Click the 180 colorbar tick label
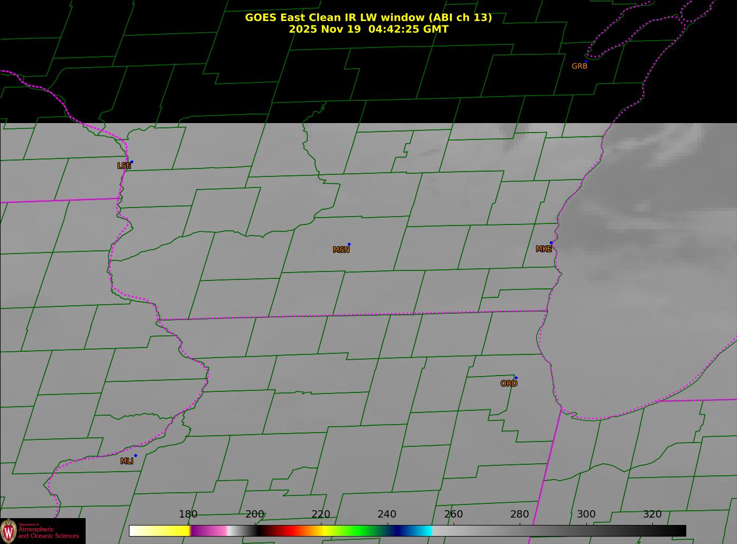737x544 pixels. click(x=188, y=514)
